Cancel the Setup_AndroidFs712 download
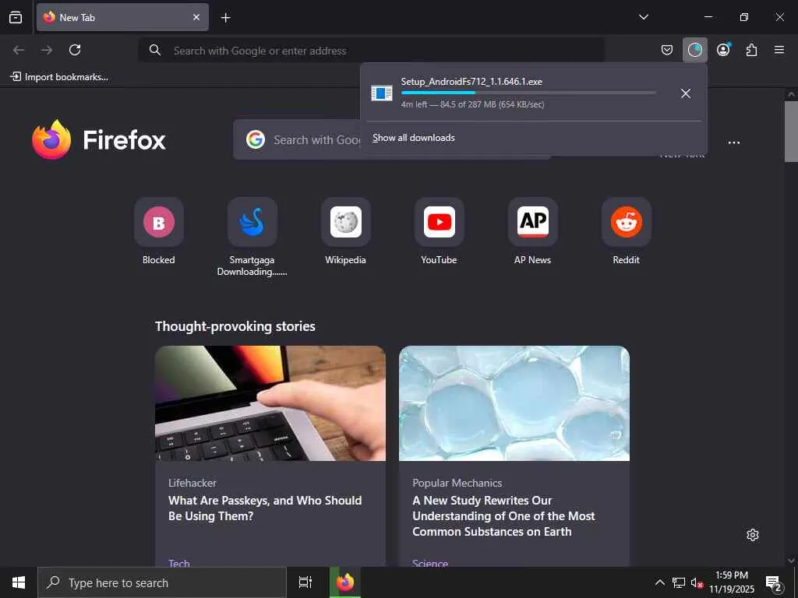Image resolution: width=798 pixels, height=598 pixels. (686, 93)
